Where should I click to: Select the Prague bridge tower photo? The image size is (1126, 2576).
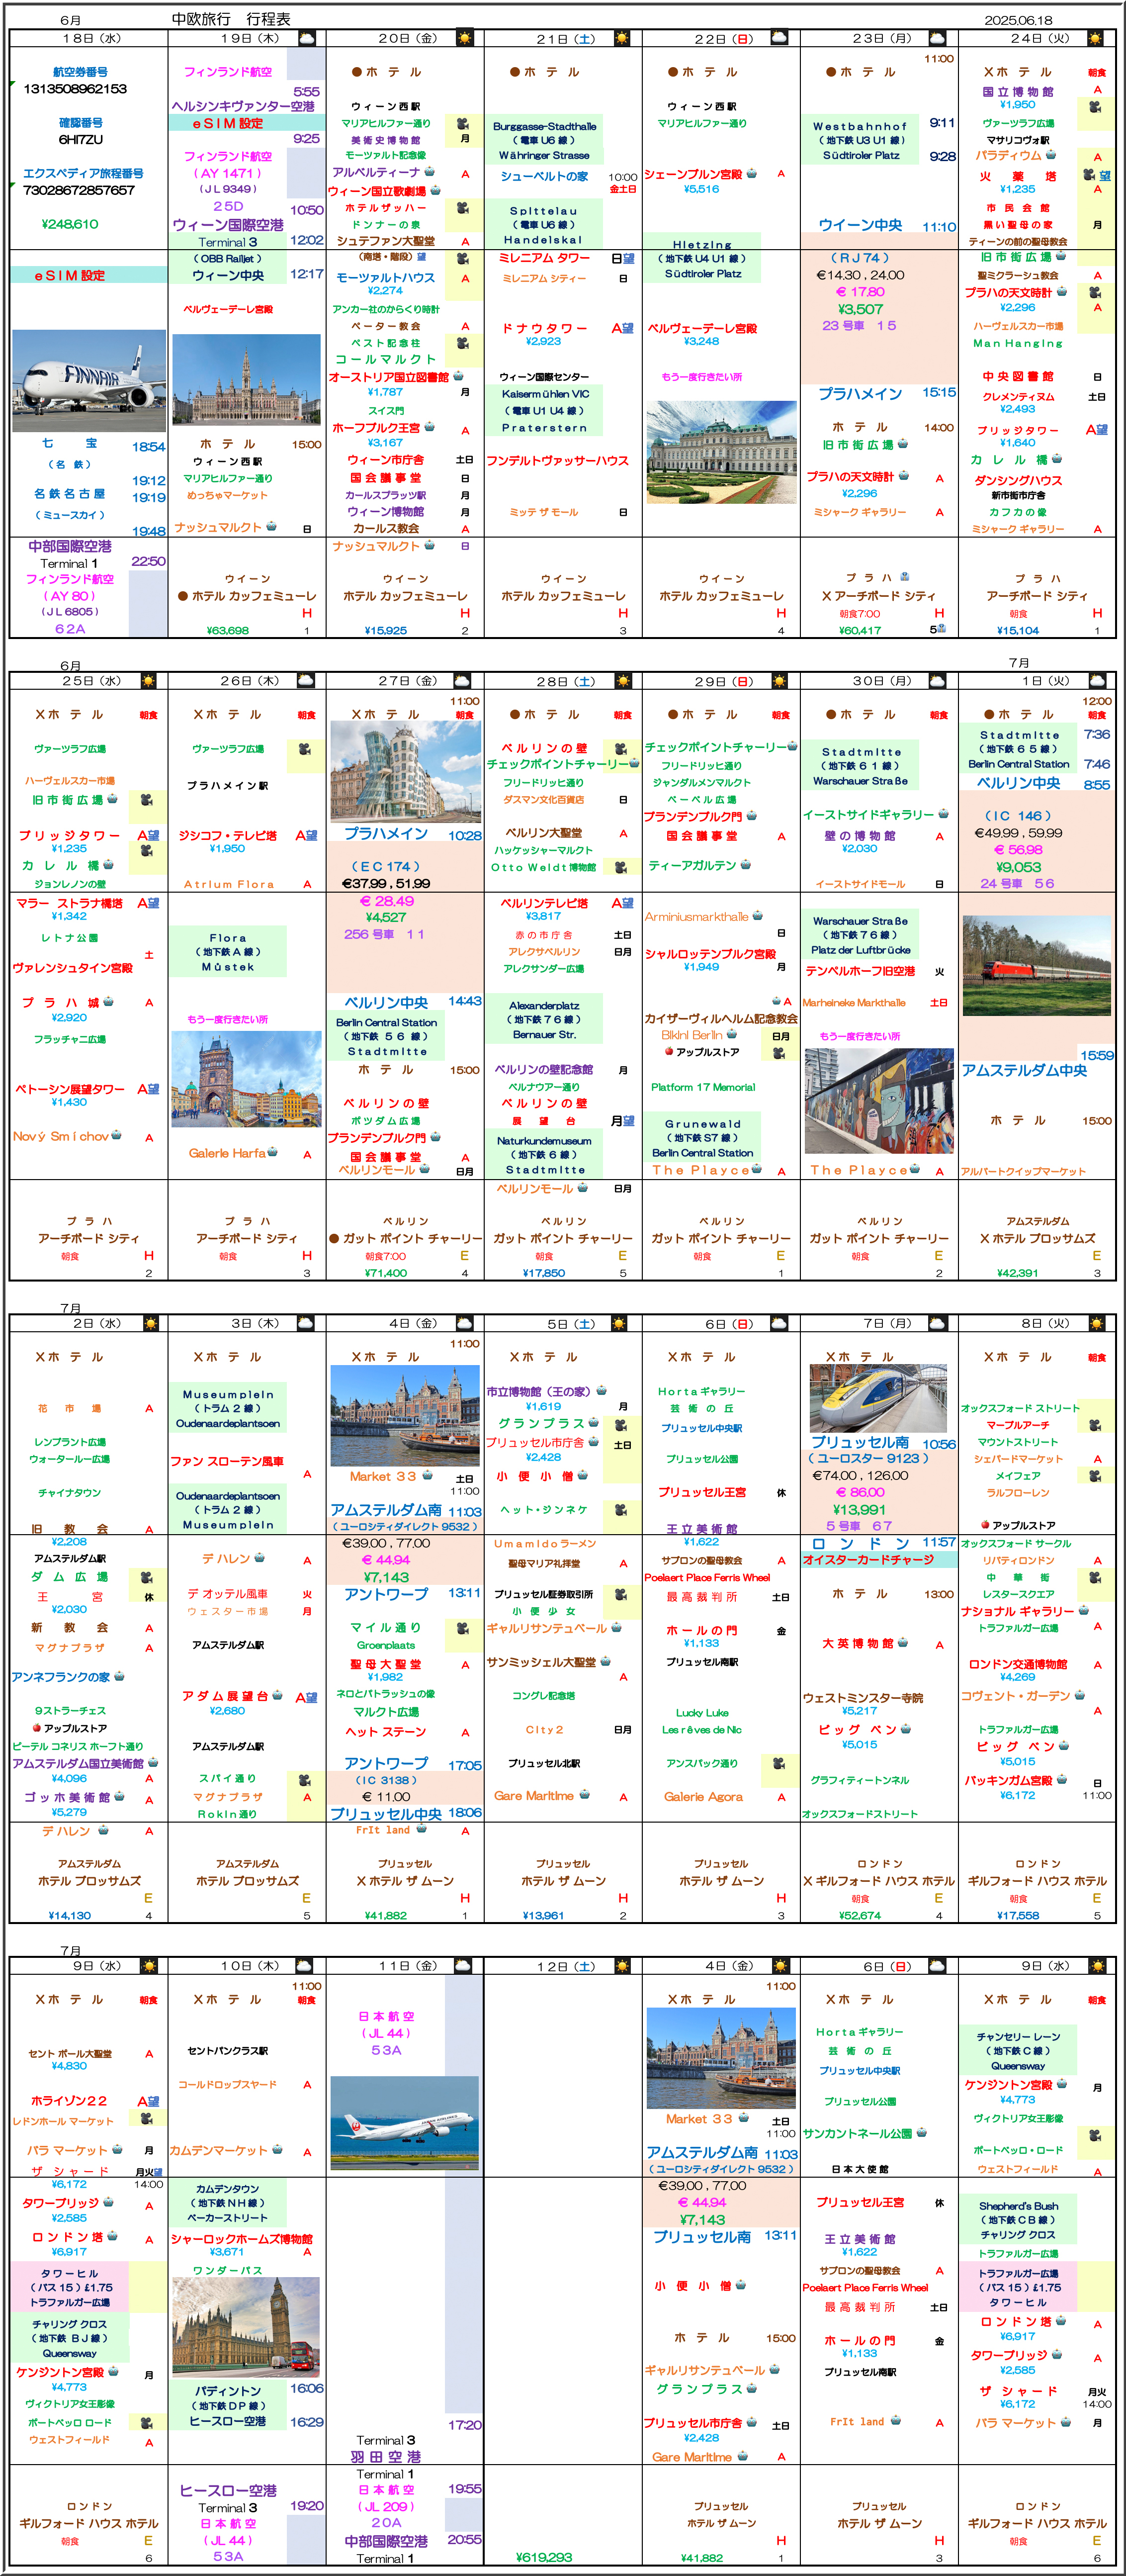click(x=246, y=1079)
